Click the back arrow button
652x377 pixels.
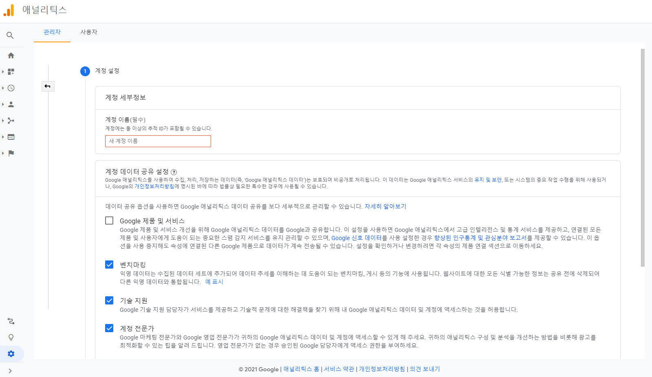(48, 86)
